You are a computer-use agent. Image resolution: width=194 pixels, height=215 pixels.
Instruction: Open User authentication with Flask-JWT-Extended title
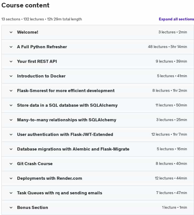coord(65,135)
